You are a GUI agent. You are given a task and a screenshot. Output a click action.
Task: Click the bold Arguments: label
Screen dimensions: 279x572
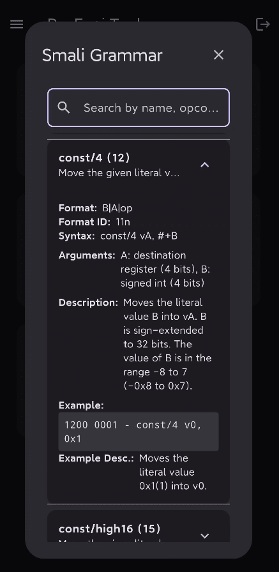87,255
